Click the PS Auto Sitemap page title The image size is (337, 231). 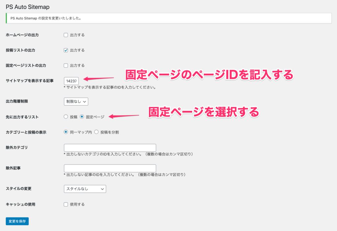click(28, 7)
